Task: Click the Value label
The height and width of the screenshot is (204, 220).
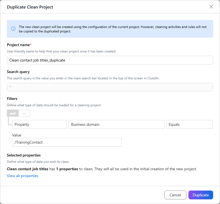Action: click(x=17, y=135)
